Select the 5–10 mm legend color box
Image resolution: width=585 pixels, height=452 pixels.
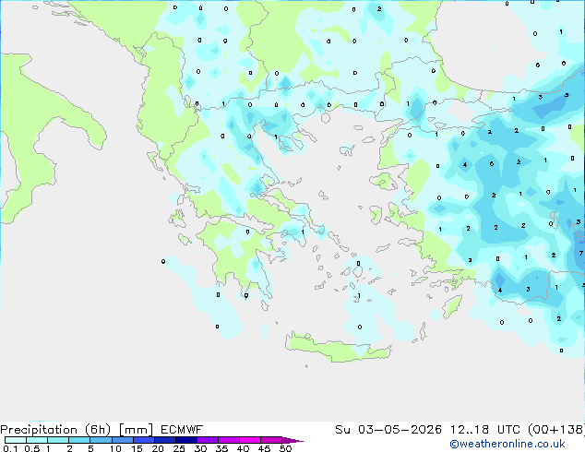click(x=101, y=440)
